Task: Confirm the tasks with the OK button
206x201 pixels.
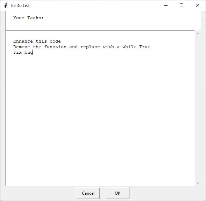Action: [x=118, y=193]
